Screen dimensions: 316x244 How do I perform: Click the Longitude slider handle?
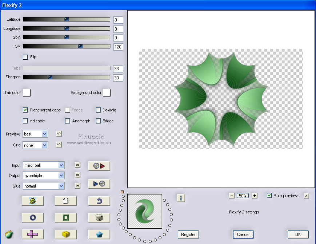[66, 28]
